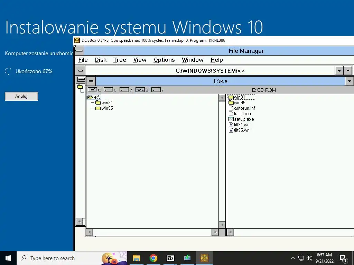This screenshot has height=265, width=354.
Task: Click the E: CD-ROM volume label
Action: click(x=264, y=90)
